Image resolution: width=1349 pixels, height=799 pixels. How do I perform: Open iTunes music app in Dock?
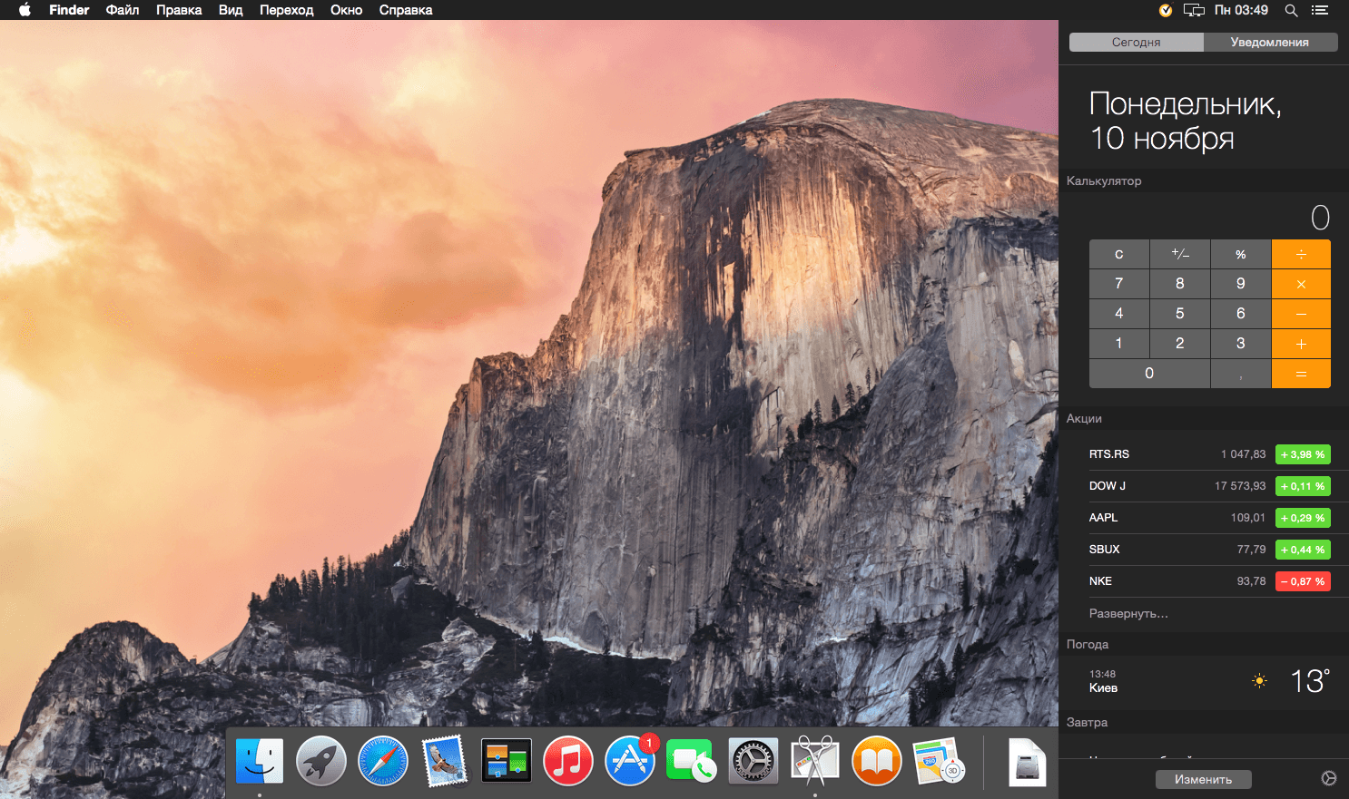(x=568, y=760)
